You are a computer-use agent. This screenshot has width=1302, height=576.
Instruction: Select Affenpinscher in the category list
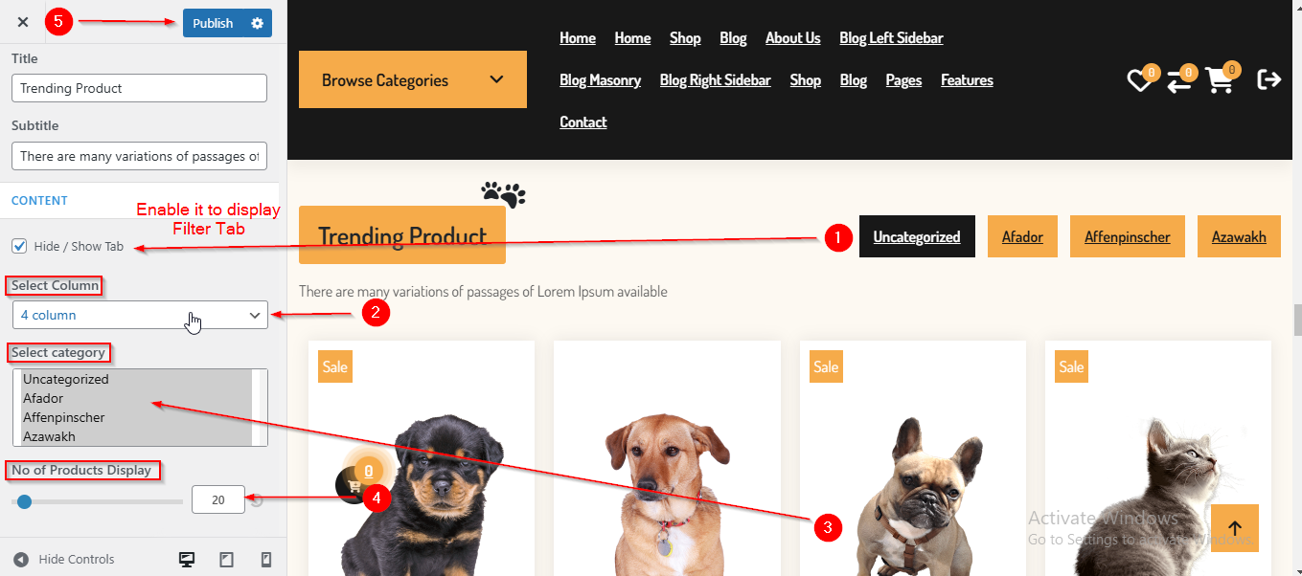(64, 417)
